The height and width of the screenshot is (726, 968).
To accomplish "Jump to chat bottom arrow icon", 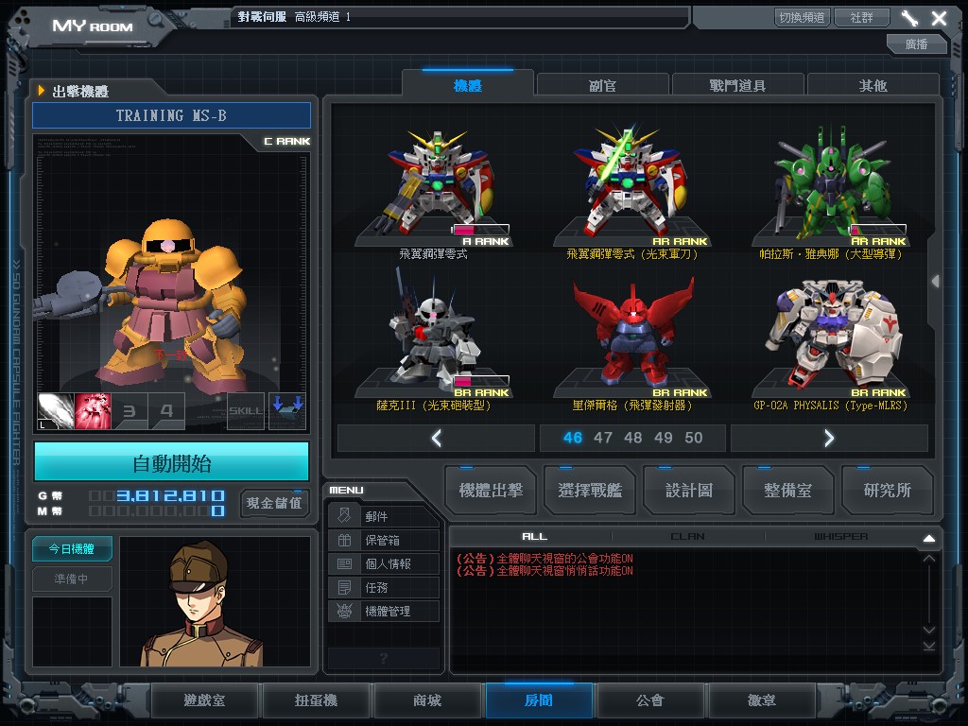I will tap(929, 646).
